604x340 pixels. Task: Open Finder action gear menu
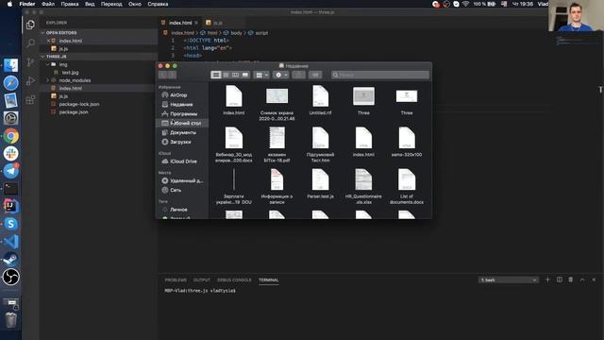281,75
